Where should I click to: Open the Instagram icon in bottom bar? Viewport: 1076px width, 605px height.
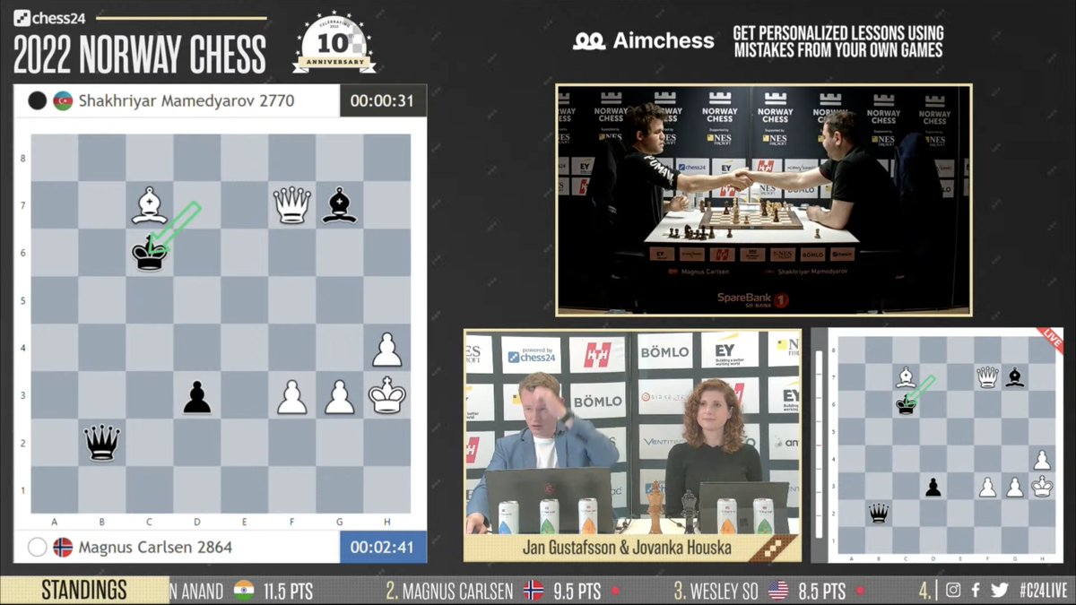coord(953,591)
